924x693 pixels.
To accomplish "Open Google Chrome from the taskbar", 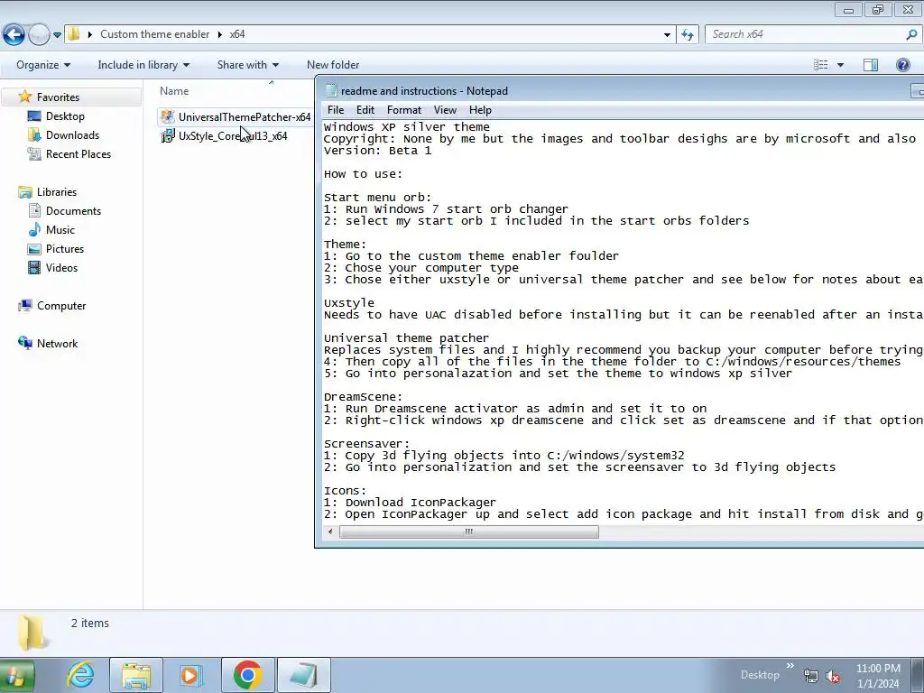I will pyautogui.click(x=247, y=675).
